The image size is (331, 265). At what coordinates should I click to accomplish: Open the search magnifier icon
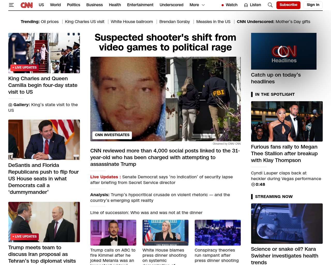click(270, 5)
